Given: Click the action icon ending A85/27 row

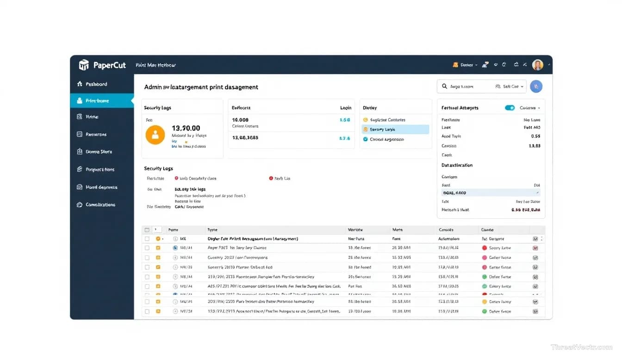Looking at the screenshot, I should click(535, 287).
